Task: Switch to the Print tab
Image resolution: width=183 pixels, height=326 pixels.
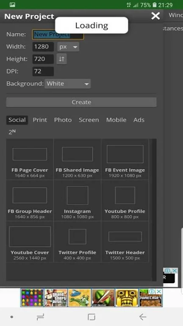Action: tap(40, 120)
